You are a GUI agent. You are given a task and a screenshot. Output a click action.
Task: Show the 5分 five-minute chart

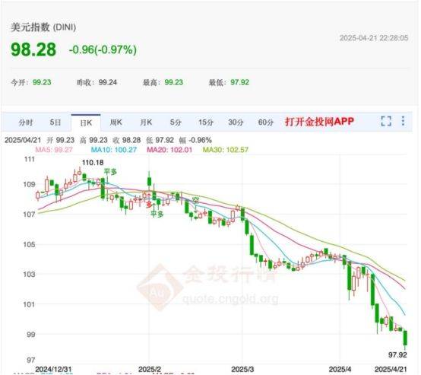click(176, 122)
